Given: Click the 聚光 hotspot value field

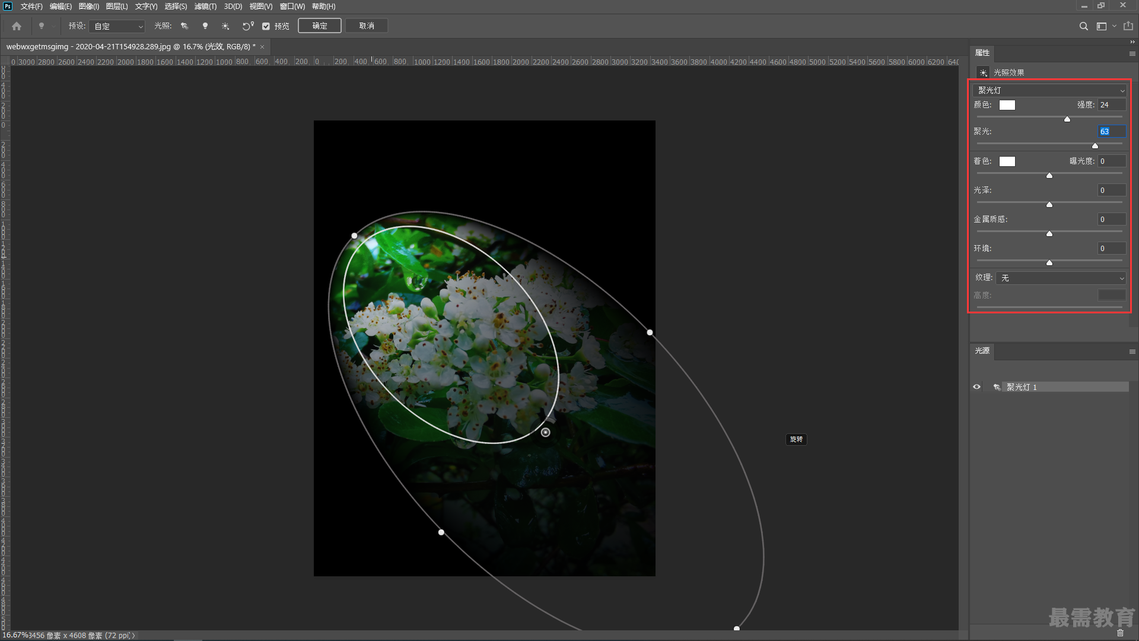Looking at the screenshot, I should (1112, 132).
